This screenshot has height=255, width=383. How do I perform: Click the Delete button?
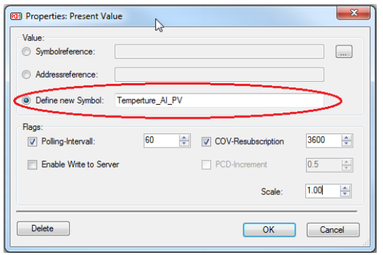coord(43,228)
